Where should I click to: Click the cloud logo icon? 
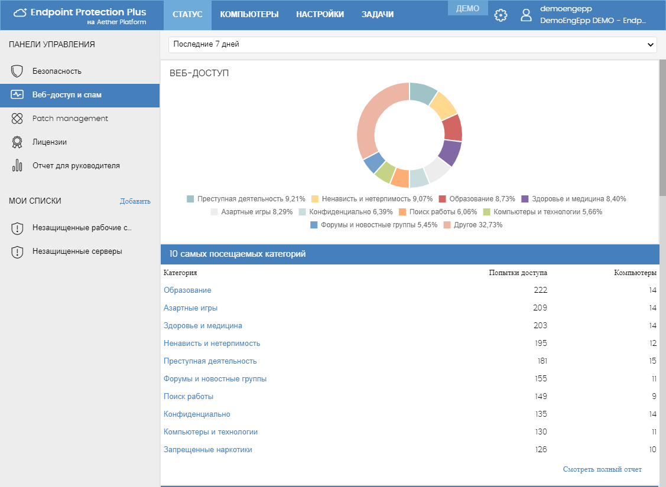[20, 13]
